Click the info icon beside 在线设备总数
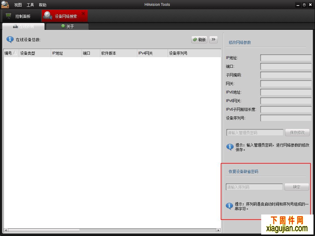This screenshot has width=315, height=236. (10, 40)
